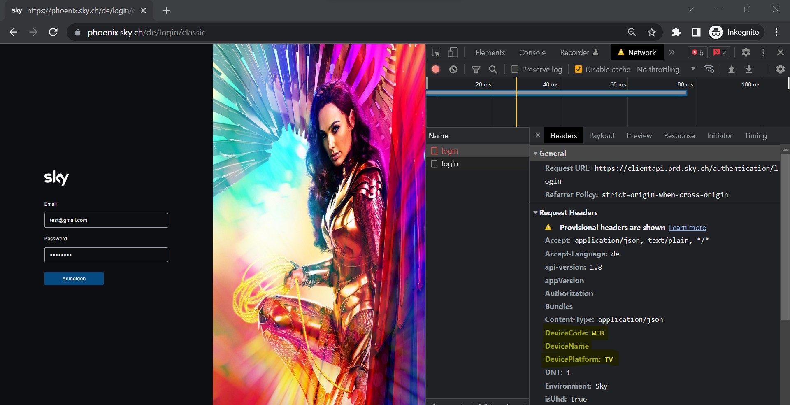
Task: Toggle the network filter funnel
Action: (476, 69)
